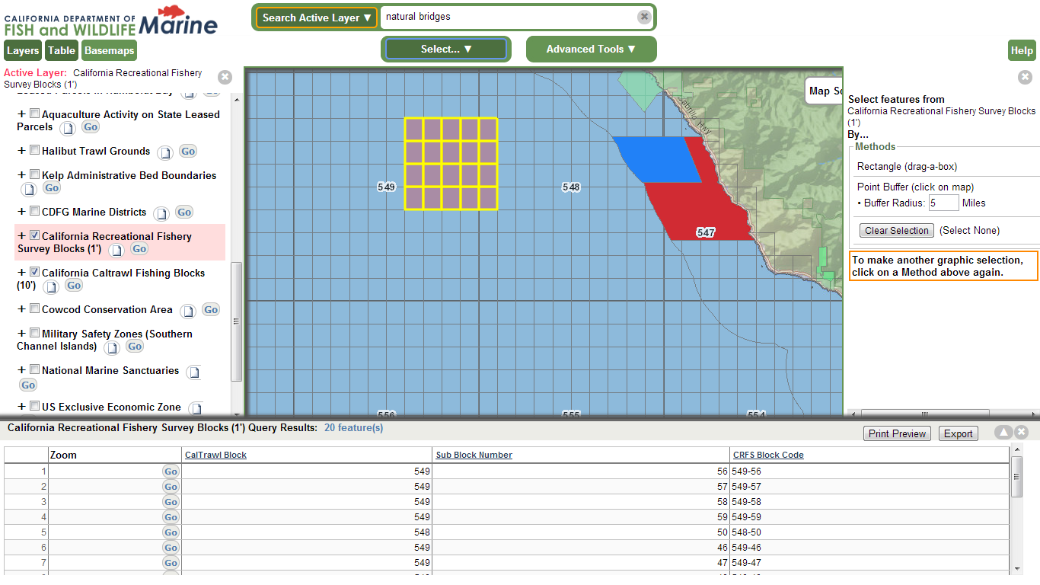Clear the search box with X icon
This screenshot has width=1040, height=585.
point(644,17)
